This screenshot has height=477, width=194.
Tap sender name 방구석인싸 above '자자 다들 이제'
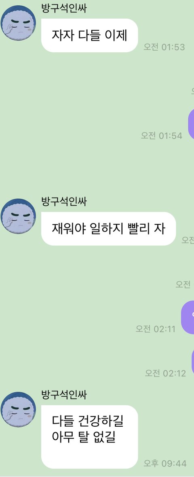[64, 8]
